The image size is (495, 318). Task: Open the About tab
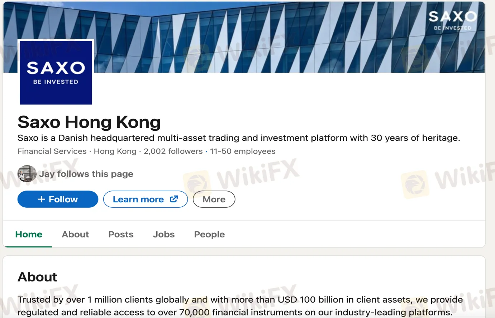point(75,235)
